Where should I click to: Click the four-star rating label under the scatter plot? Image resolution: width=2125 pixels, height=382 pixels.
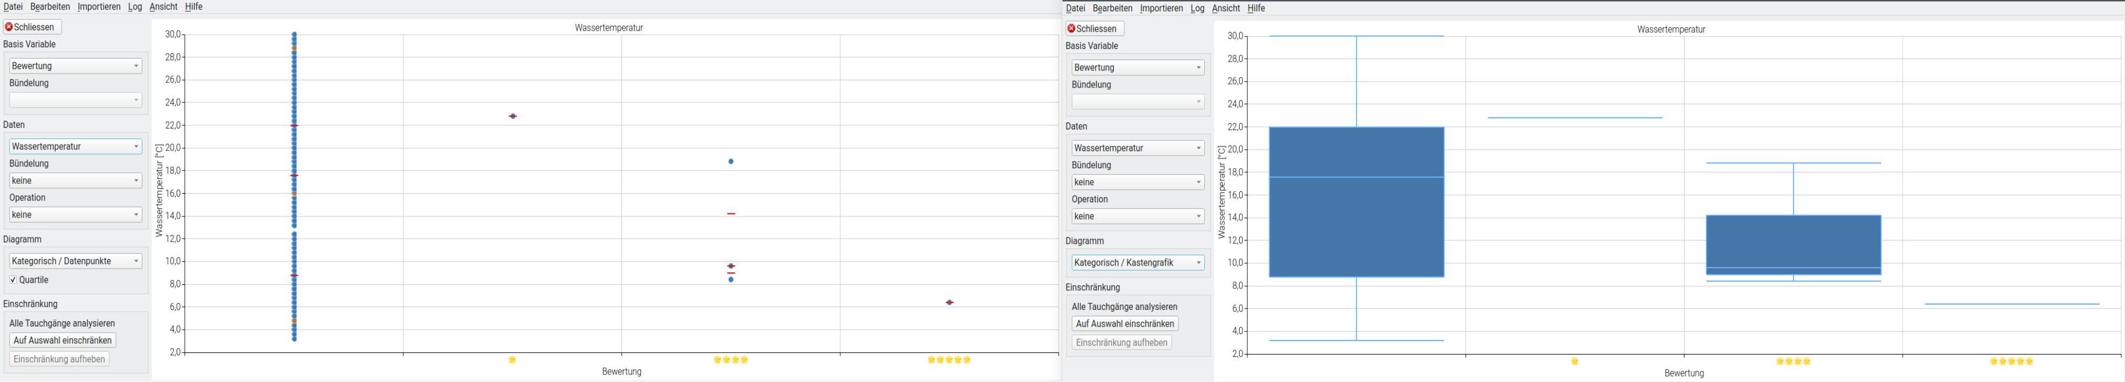731,360
